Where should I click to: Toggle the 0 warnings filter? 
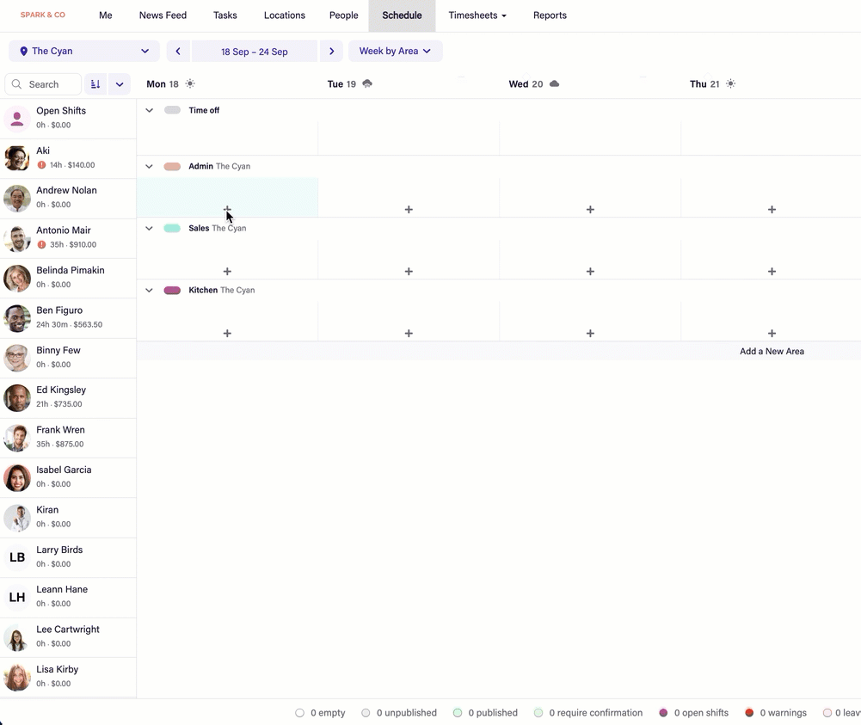(776, 712)
